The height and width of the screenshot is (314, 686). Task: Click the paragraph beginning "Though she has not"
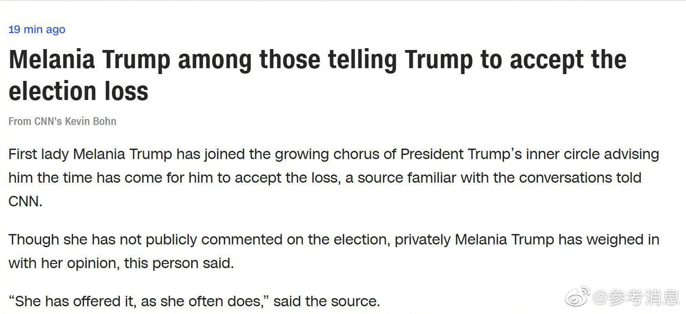(334, 251)
